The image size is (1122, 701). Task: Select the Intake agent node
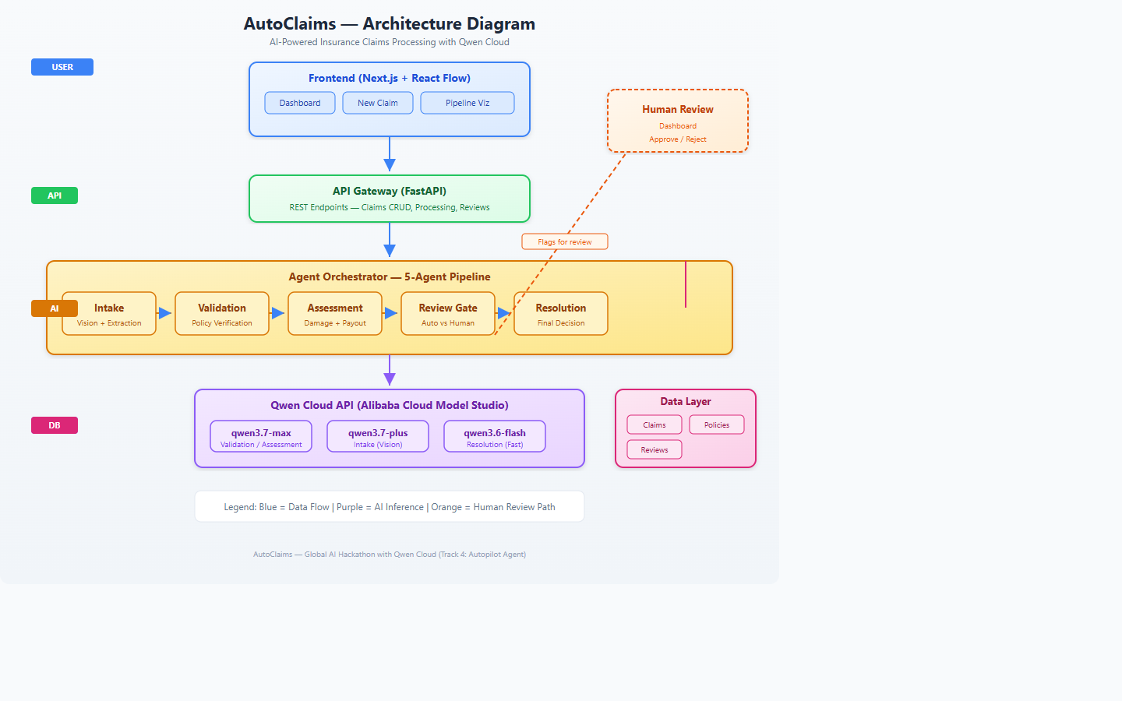(x=109, y=314)
